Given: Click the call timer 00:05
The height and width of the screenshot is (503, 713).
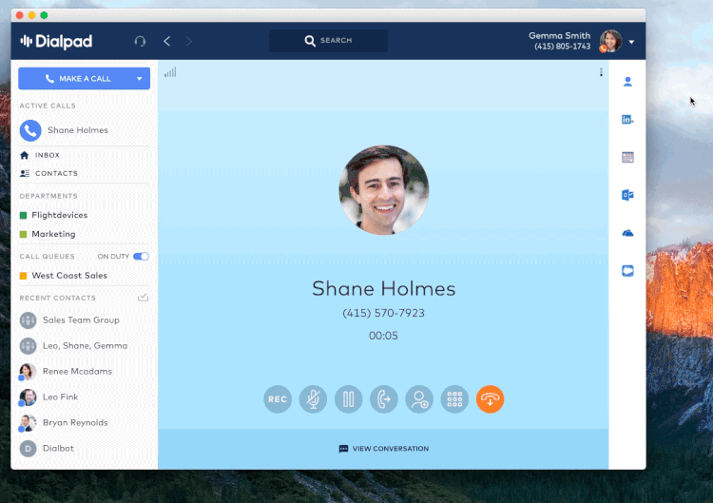Looking at the screenshot, I should pos(383,336).
